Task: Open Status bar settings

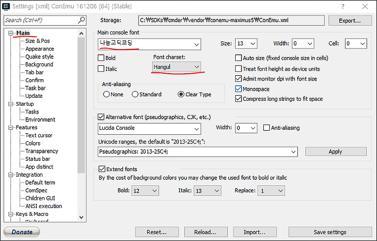Action: pyautogui.click(x=38, y=159)
